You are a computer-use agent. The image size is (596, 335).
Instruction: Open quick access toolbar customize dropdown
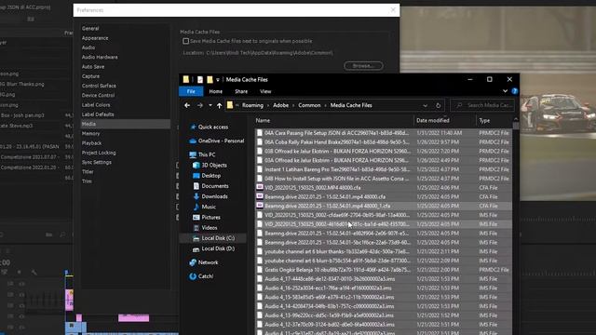pyautogui.click(x=218, y=80)
